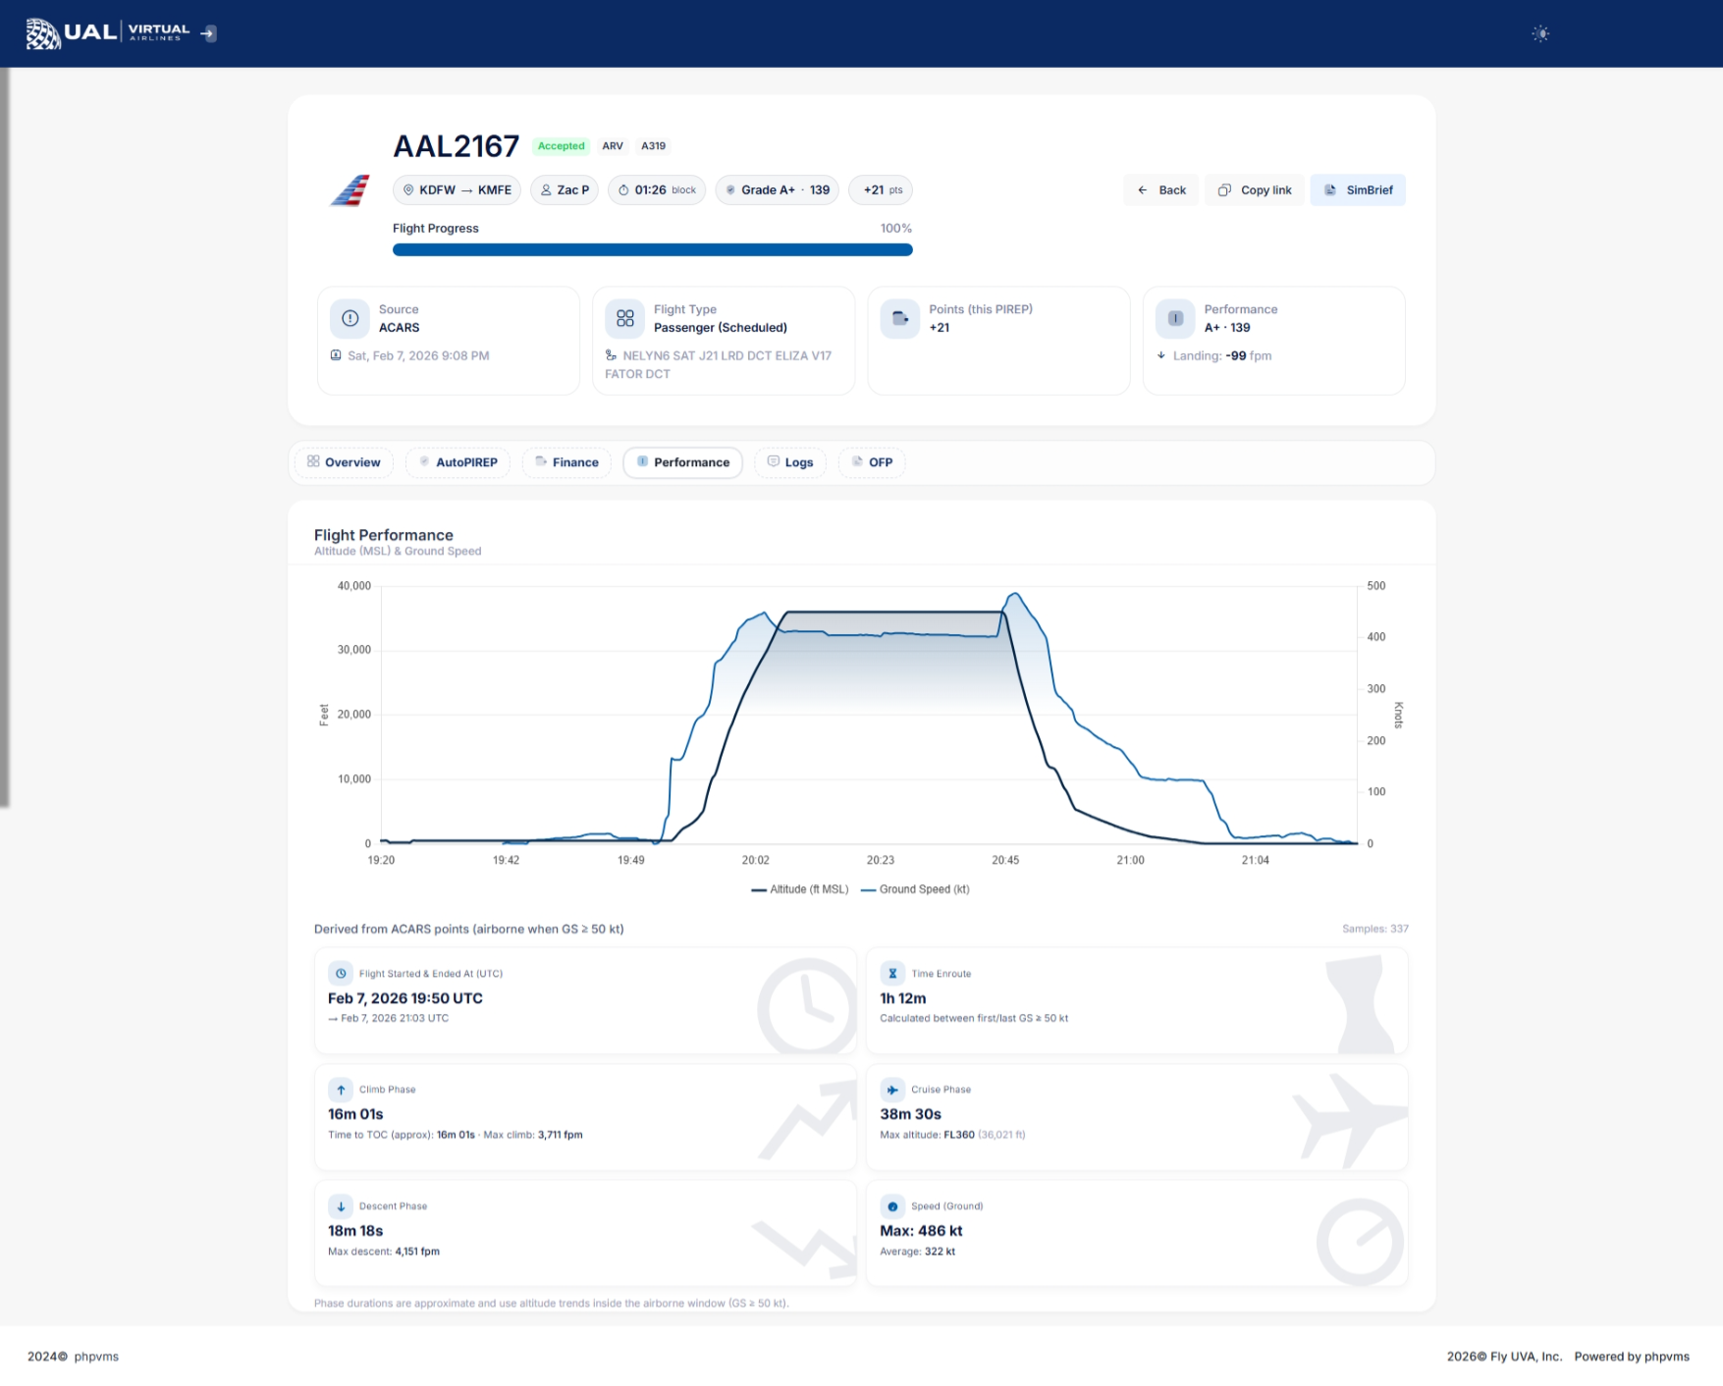
Task: Click the Flight Type grid icon
Action: pos(625,318)
